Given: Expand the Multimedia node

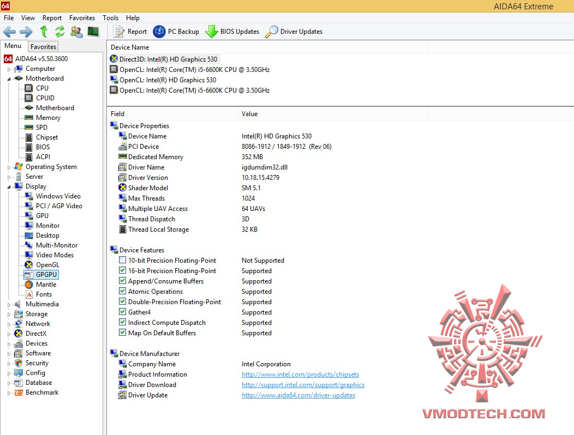Looking at the screenshot, I should (9, 304).
